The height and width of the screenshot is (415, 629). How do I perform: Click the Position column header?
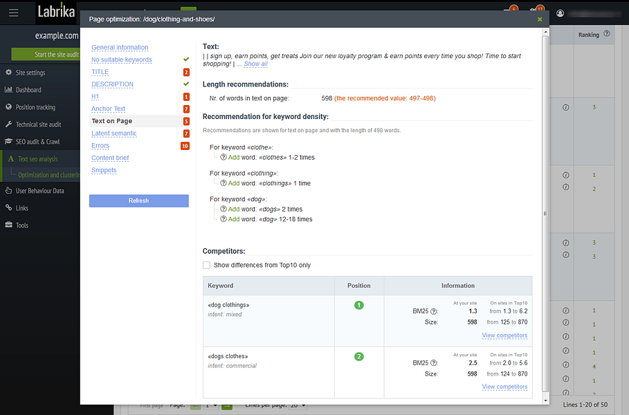(359, 286)
